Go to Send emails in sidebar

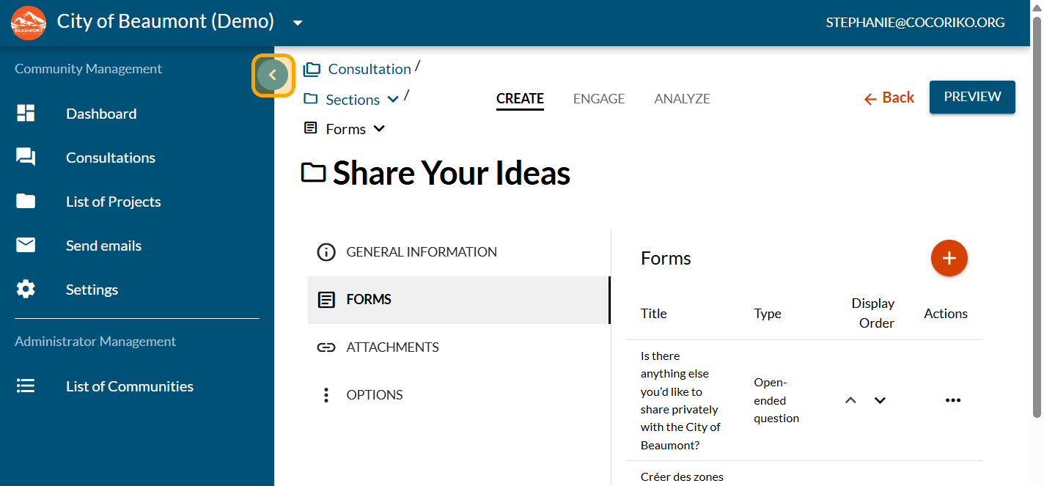103,246
